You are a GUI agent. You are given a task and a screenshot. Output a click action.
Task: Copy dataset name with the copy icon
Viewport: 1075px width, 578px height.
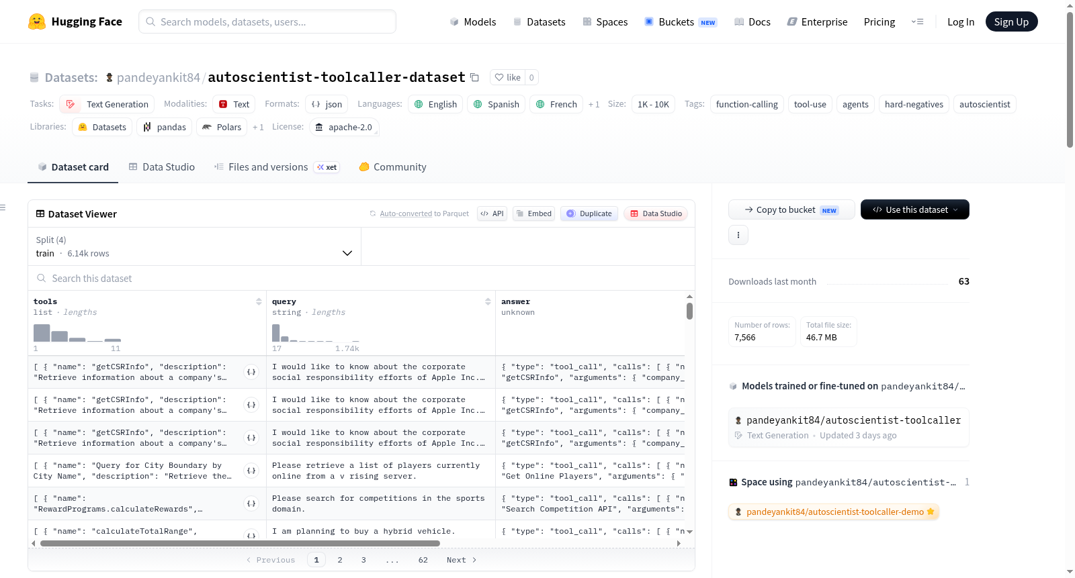pos(474,77)
